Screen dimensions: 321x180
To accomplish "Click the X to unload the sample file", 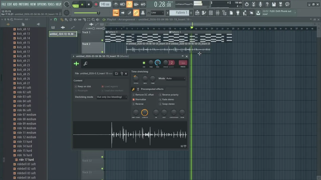I will [126, 73].
